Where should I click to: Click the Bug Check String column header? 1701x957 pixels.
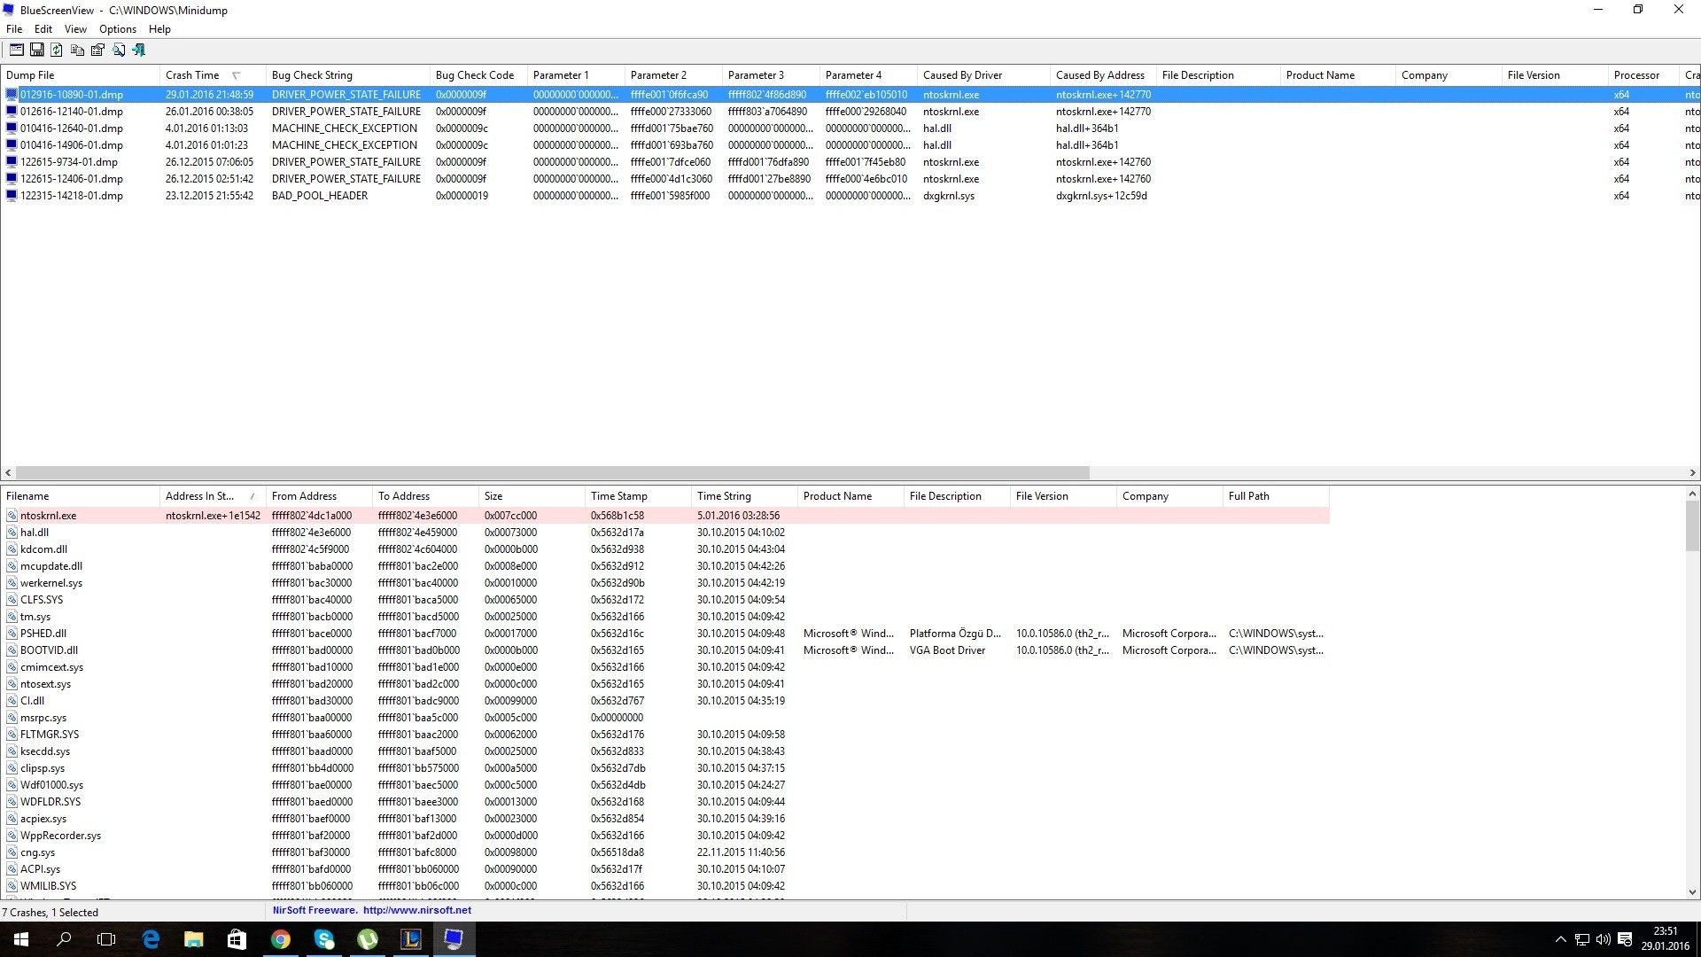[312, 75]
